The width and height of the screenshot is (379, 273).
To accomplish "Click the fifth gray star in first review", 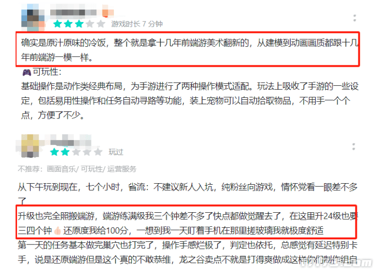I will pyautogui.click(x=100, y=24).
